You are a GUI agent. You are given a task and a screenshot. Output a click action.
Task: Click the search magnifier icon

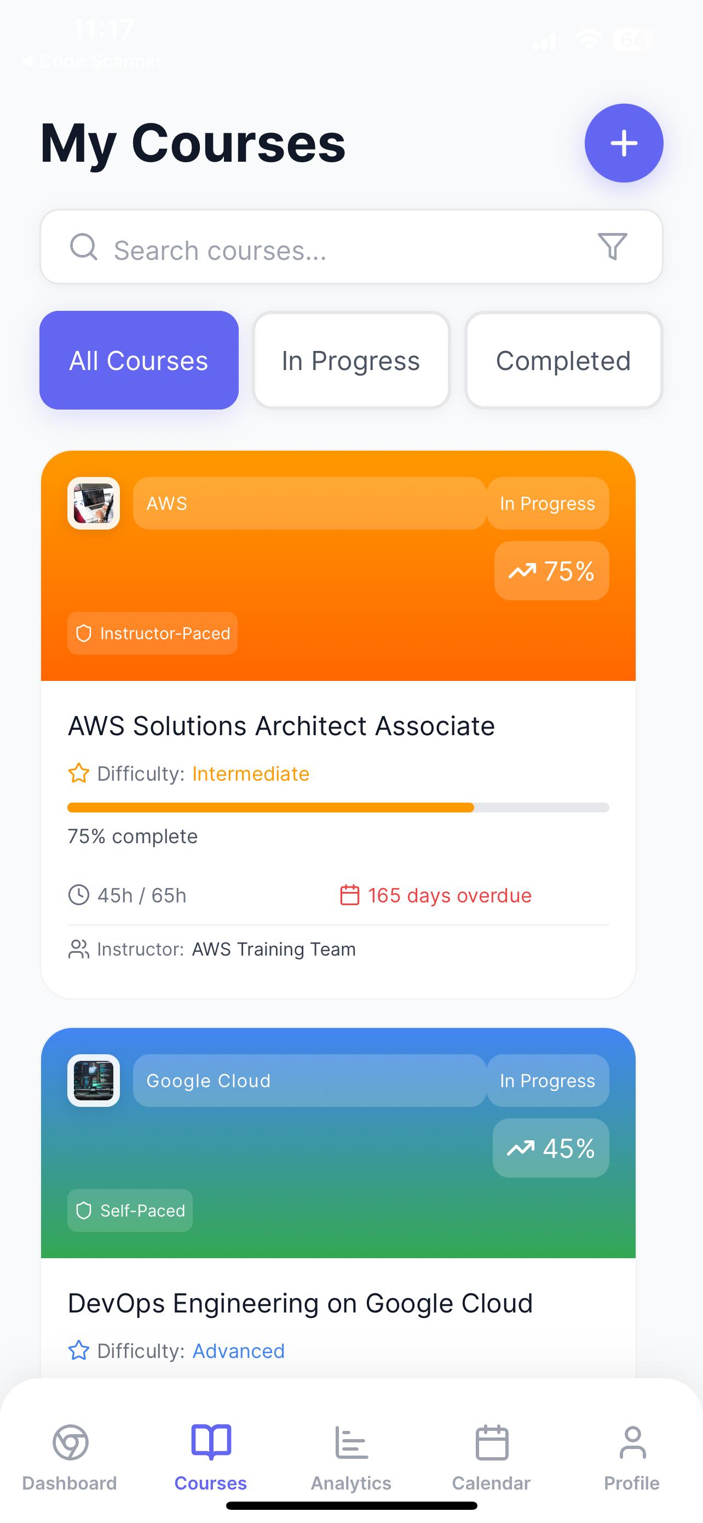(x=83, y=247)
